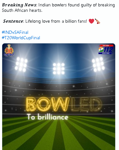This screenshot has height=150, width=119.
Task: Click 'Lifelong love from a billion fans' text
Action: tap(56, 21)
